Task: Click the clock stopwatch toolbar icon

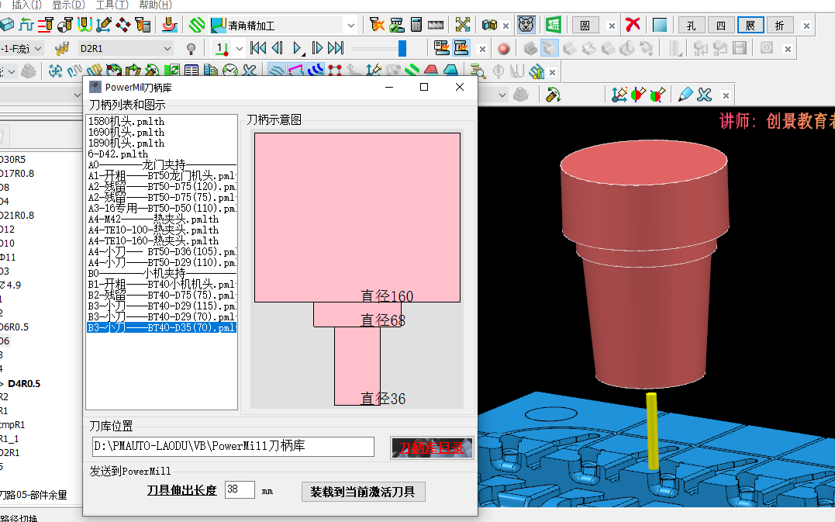Action: click(230, 71)
